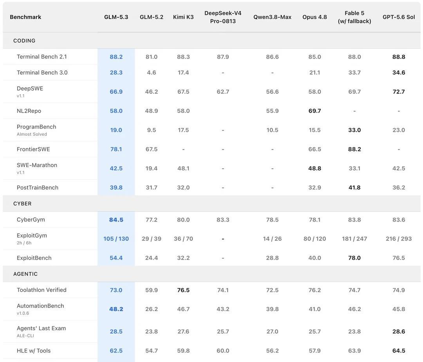Click the ExploitGym row label
This screenshot has width=423, height=362.
[x=32, y=236]
